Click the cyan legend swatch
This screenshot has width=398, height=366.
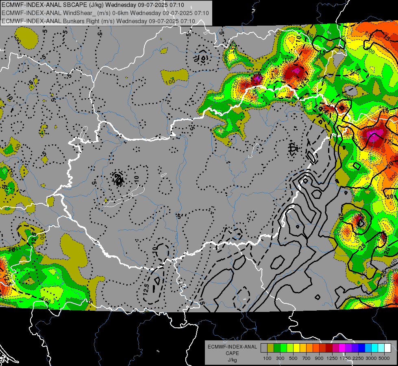(375, 348)
